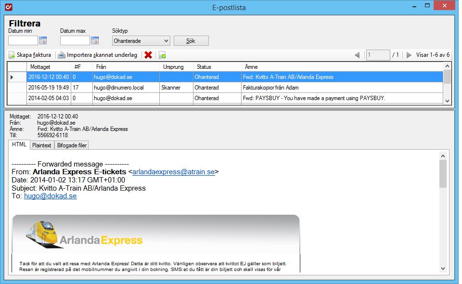Screen dimensions: 462x284
Task: Switch to the Plaintext tab
Action: pos(41,145)
